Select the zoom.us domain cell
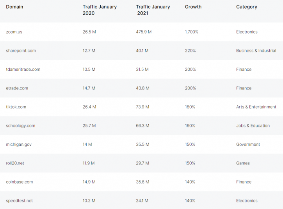Viewport: 283px width, 209px height. (x=14, y=32)
